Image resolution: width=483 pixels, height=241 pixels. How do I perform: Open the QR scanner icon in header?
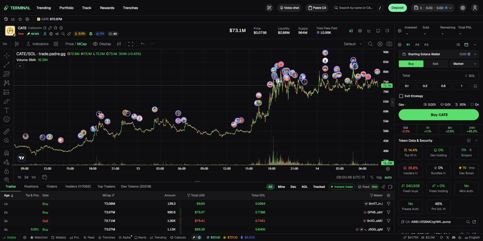tap(269, 8)
